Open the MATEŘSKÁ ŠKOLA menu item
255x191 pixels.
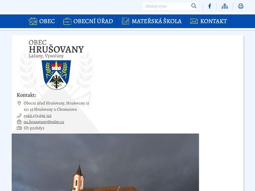pyautogui.click(x=151, y=21)
